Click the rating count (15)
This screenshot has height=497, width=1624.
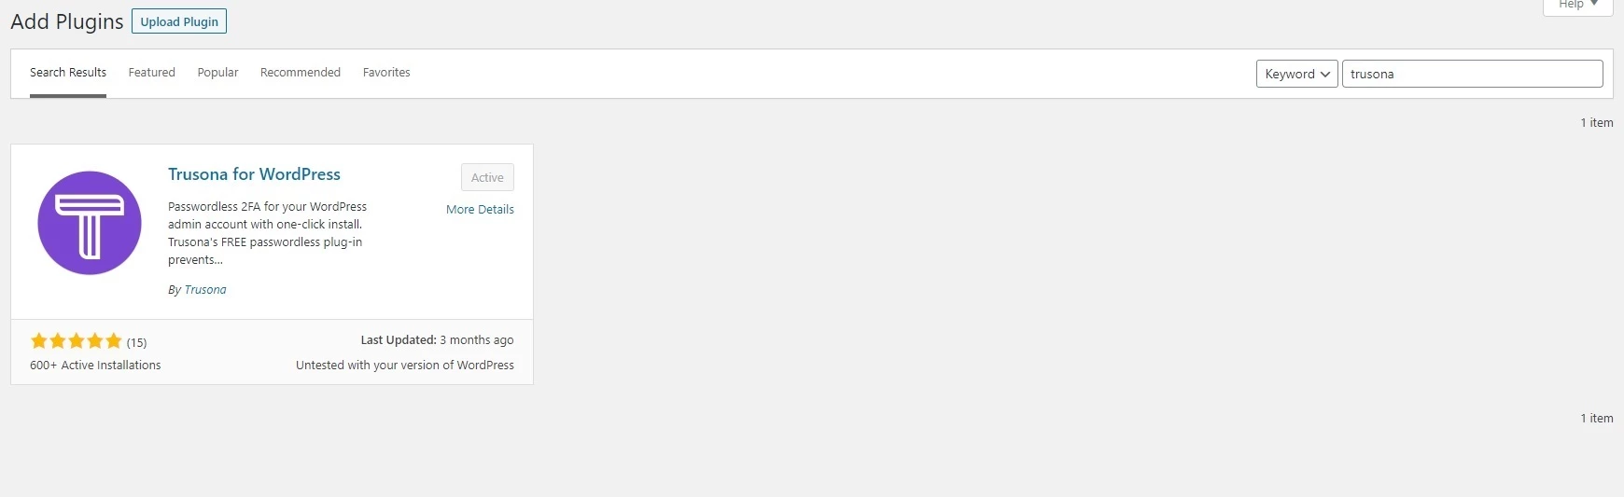click(136, 342)
